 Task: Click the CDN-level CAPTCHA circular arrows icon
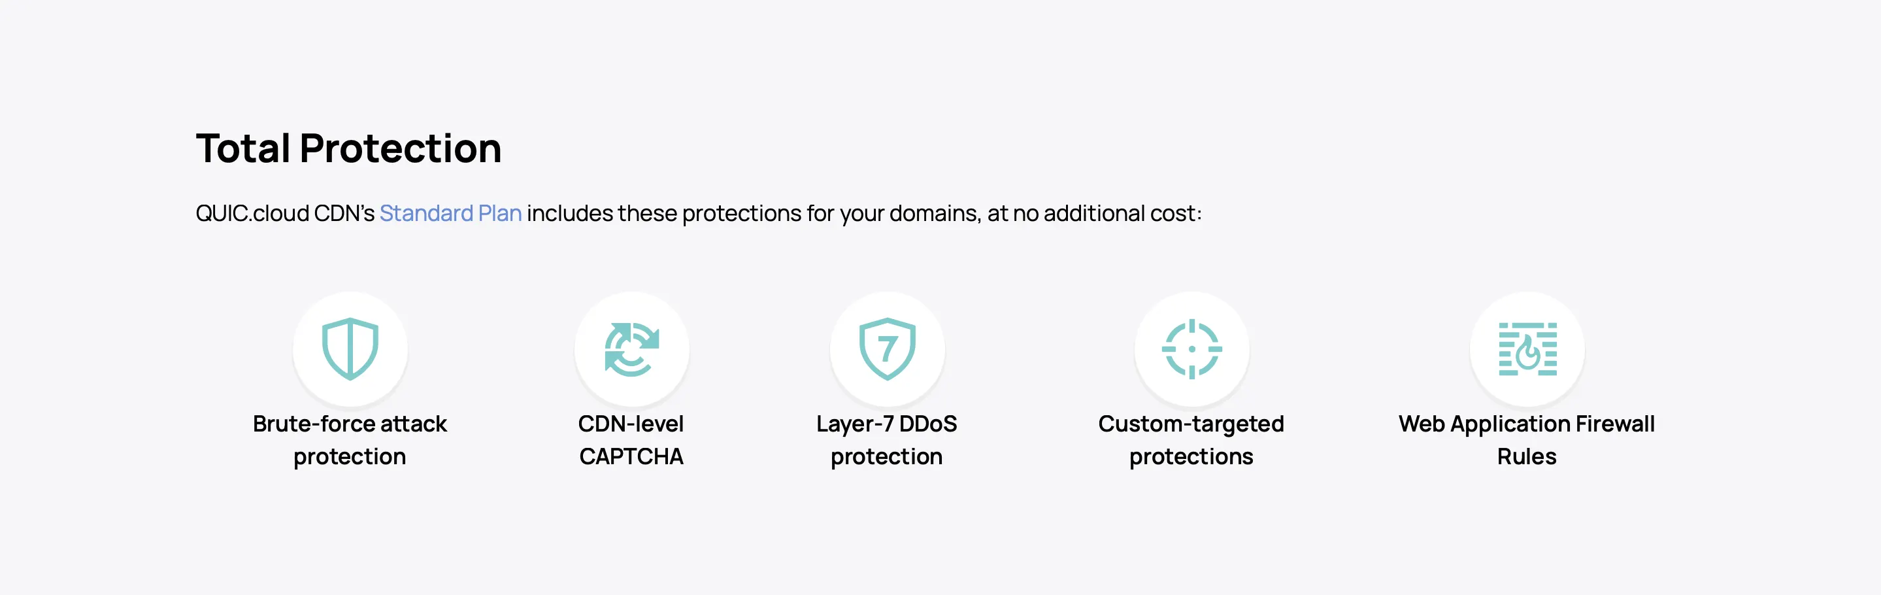(631, 349)
